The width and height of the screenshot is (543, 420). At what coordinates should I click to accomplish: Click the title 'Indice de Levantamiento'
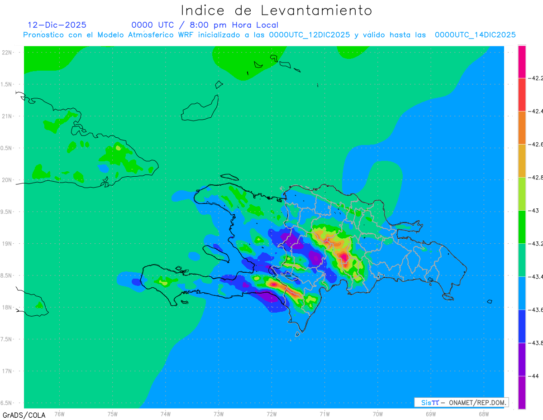point(276,10)
